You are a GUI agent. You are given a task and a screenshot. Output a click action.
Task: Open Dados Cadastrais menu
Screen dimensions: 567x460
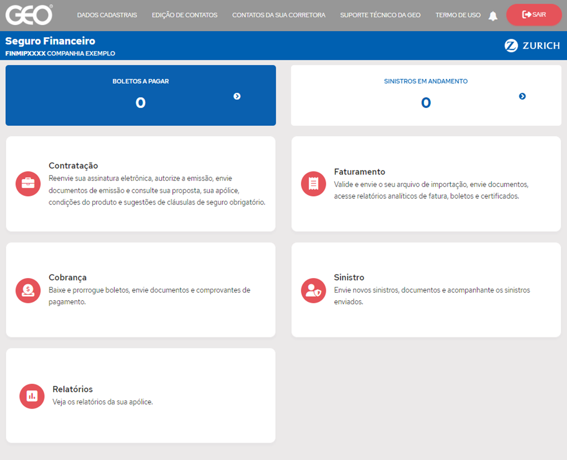tap(107, 15)
